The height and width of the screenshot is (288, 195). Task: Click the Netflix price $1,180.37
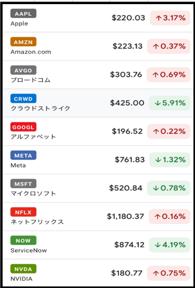click(125, 217)
